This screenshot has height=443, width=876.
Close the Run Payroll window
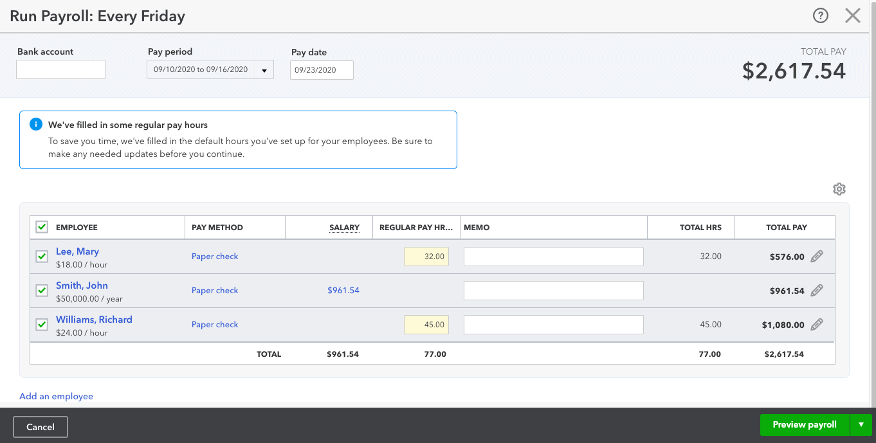click(853, 16)
